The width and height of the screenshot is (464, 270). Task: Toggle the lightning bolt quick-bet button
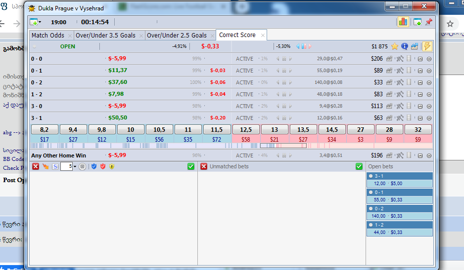427,46
